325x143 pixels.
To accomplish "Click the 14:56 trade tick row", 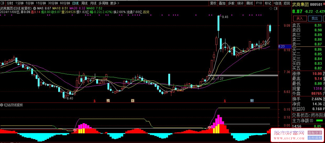I will coord(308,126).
